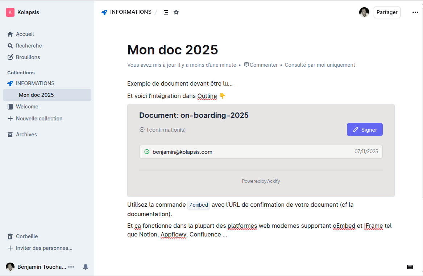This screenshot has height=276, width=423.
Task: Open Brouillons in the sidebar
Action: point(28,57)
